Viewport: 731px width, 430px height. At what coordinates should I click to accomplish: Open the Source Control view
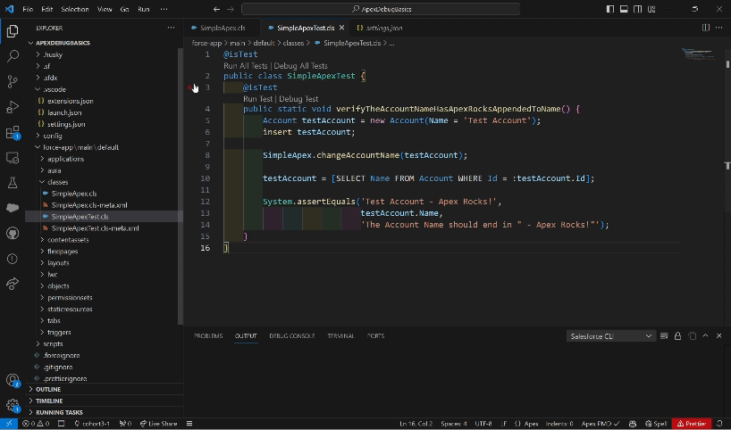tap(13, 81)
